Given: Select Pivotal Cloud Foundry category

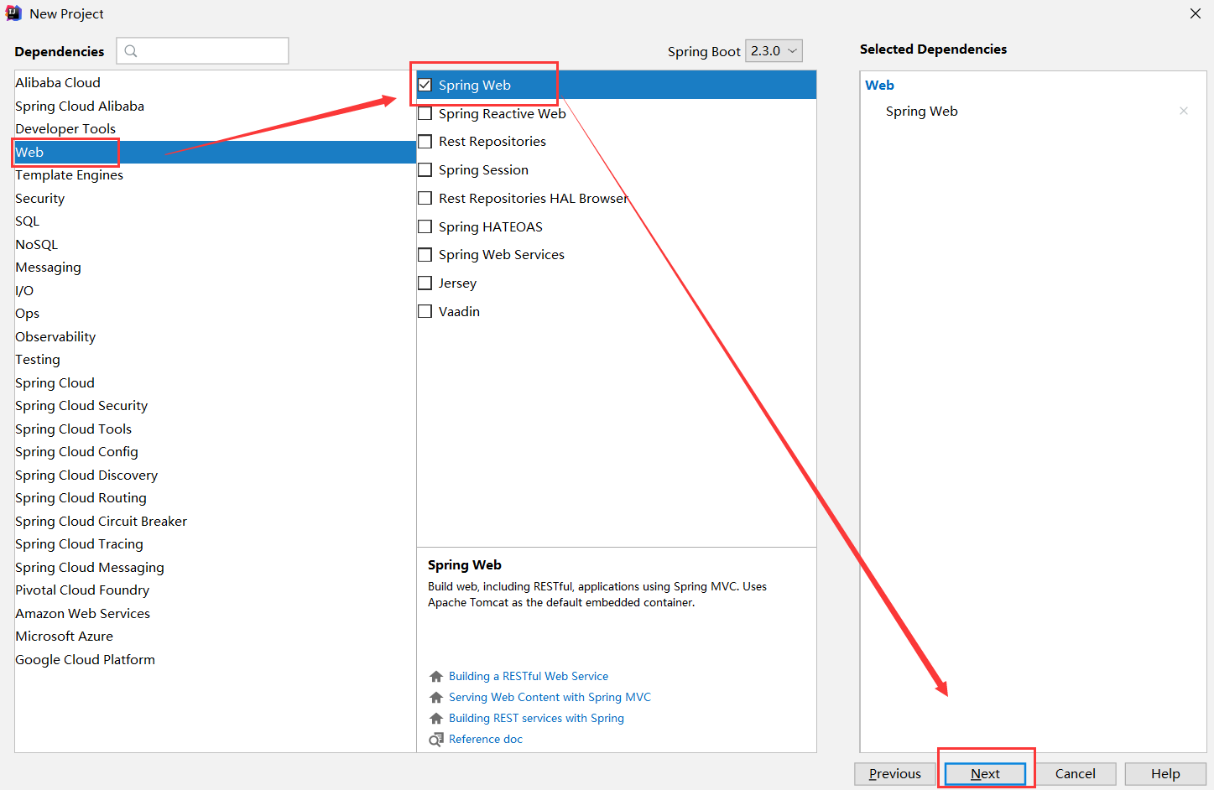Looking at the screenshot, I should 216,590.
